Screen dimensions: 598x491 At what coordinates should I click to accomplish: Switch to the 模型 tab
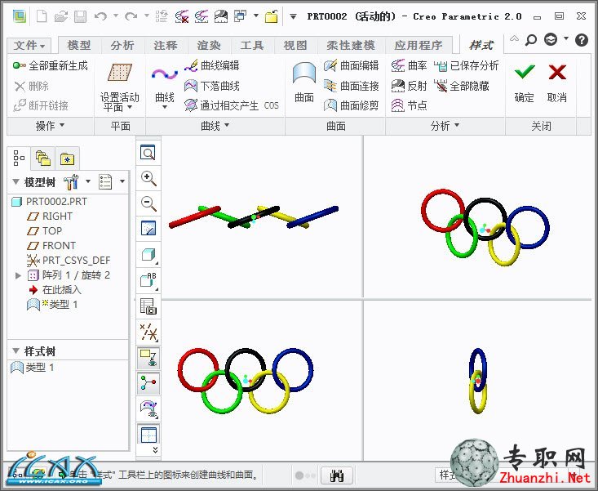pos(79,46)
